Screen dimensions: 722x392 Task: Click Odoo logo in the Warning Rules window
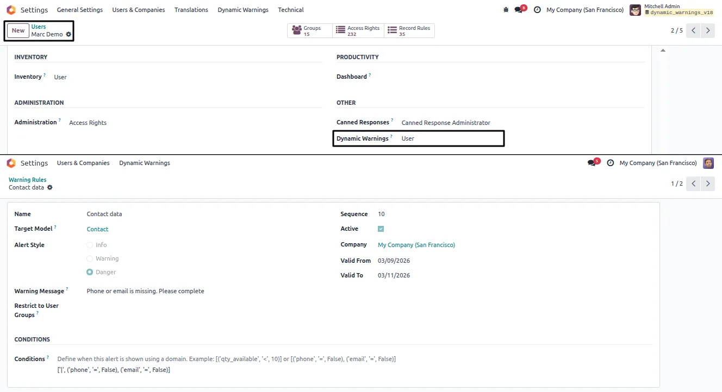tap(11, 163)
